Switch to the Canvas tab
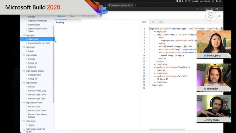 click(x=61, y=16)
